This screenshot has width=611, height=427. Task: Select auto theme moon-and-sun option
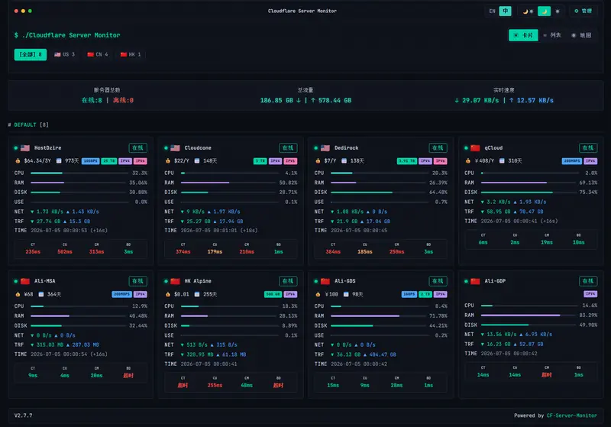tap(528, 11)
